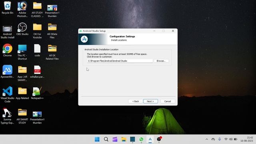Viewport: 256px width, 144px height.
Task: Open the Adobe Photoshop desktop shortcut
Action: [x=22, y=9]
